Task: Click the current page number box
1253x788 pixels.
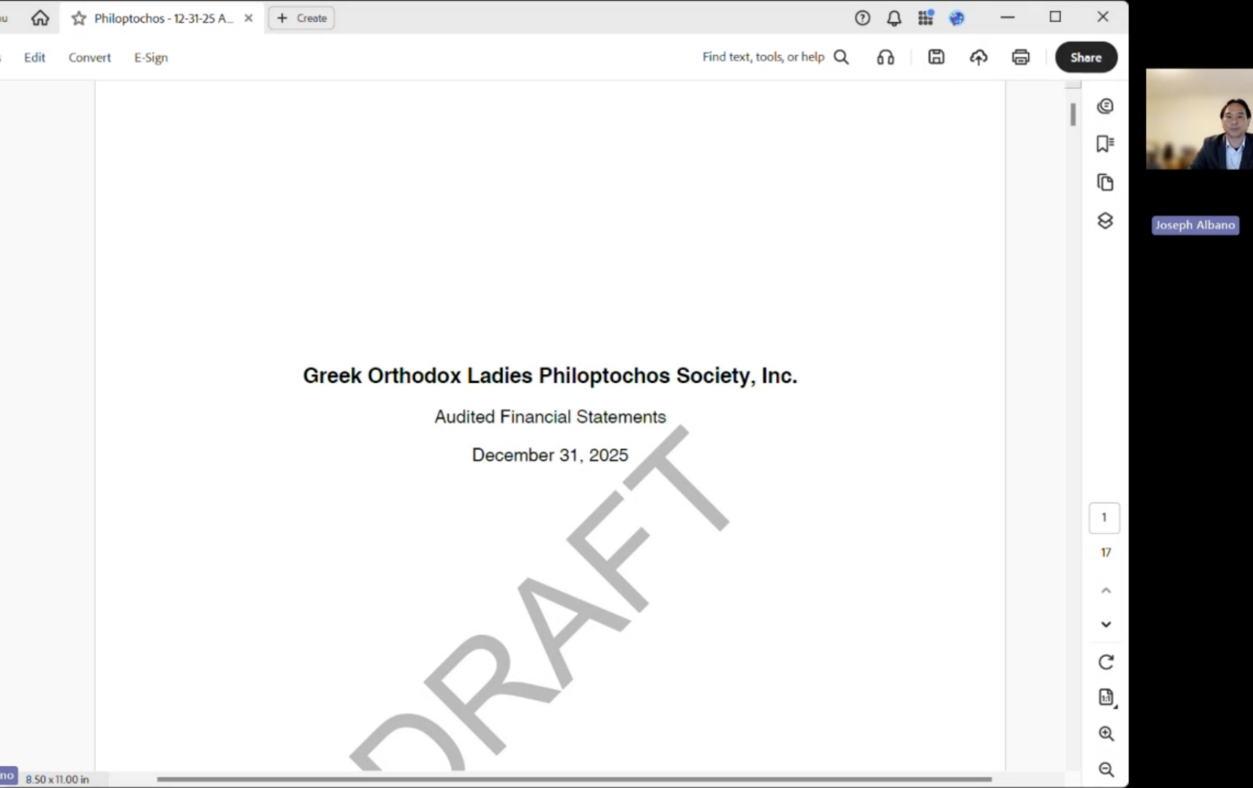Action: (1104, 518)
